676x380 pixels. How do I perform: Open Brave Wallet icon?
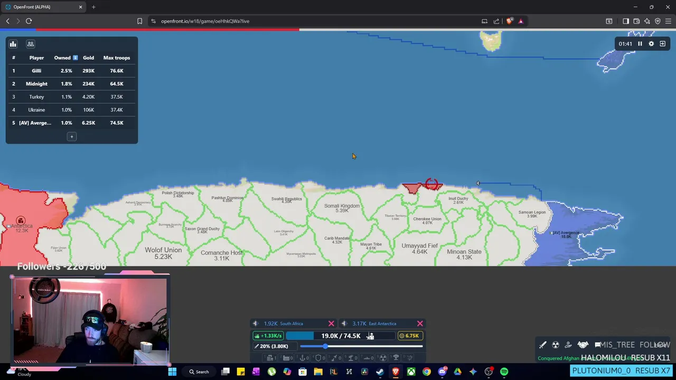(x=636, y=21)
